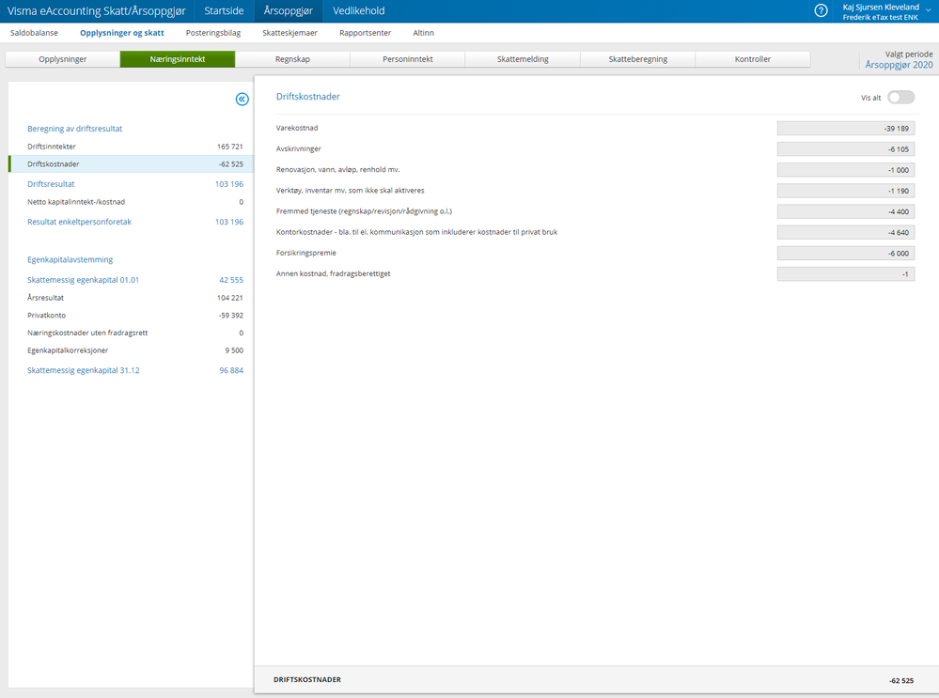Open the help question mark icon
The width and height of the screenshot is (939, 698).
coord(821,10)
